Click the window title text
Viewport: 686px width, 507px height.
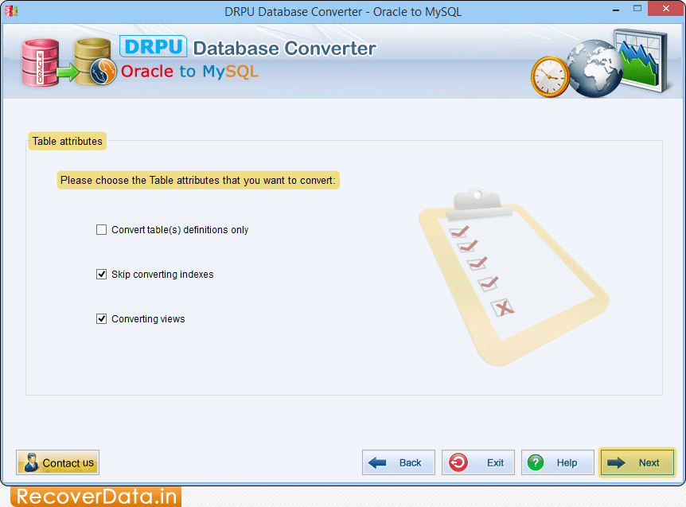pos(343,11)
